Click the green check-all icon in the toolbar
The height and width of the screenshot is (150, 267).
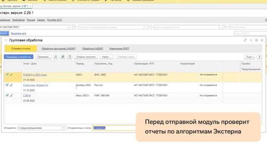point(63,57)
